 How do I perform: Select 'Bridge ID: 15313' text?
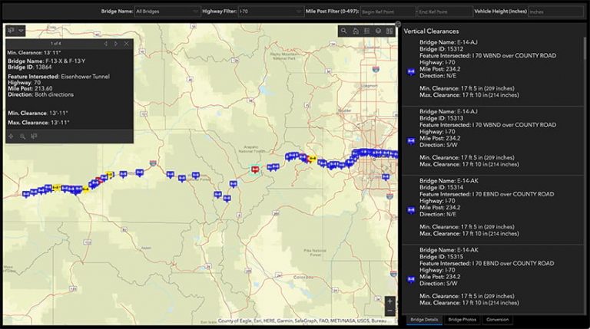coord(442,118)
